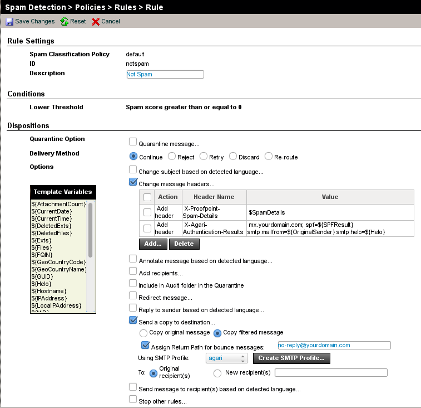The height and width of the screenshot is (408, 421).
Task: Select ${Files} template variable
Action: (42, 247)
